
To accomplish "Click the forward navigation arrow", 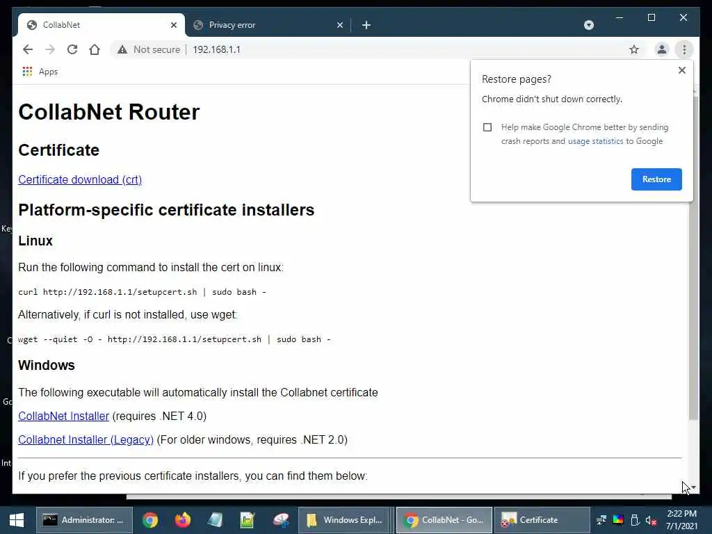I will tap(50, 49).
